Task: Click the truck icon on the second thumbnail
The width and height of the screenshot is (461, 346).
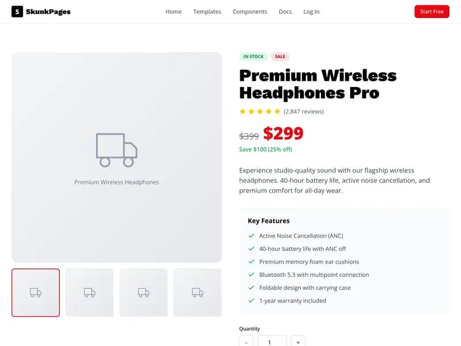Action: [89, 292]
